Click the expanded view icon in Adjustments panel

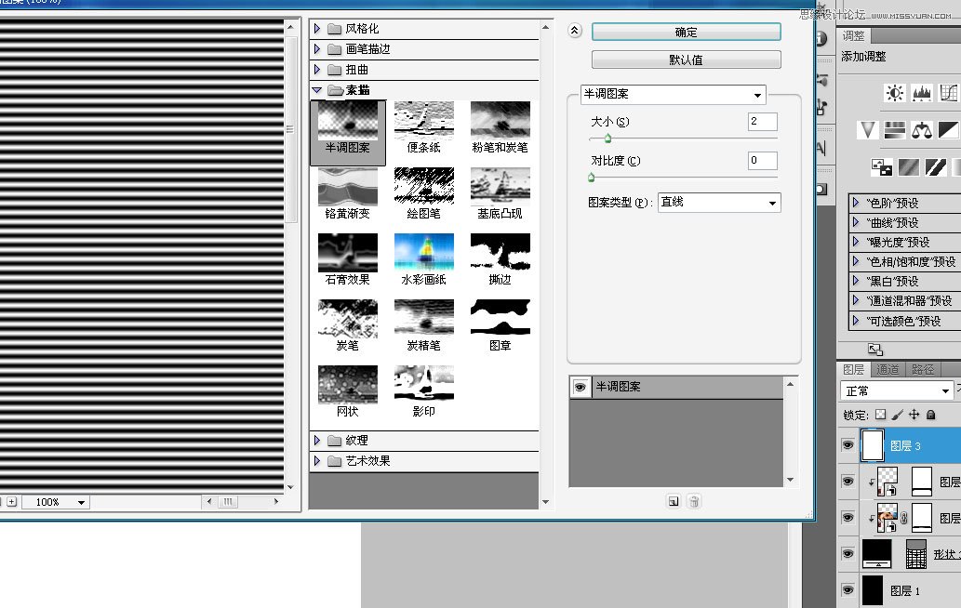(875, 350)
